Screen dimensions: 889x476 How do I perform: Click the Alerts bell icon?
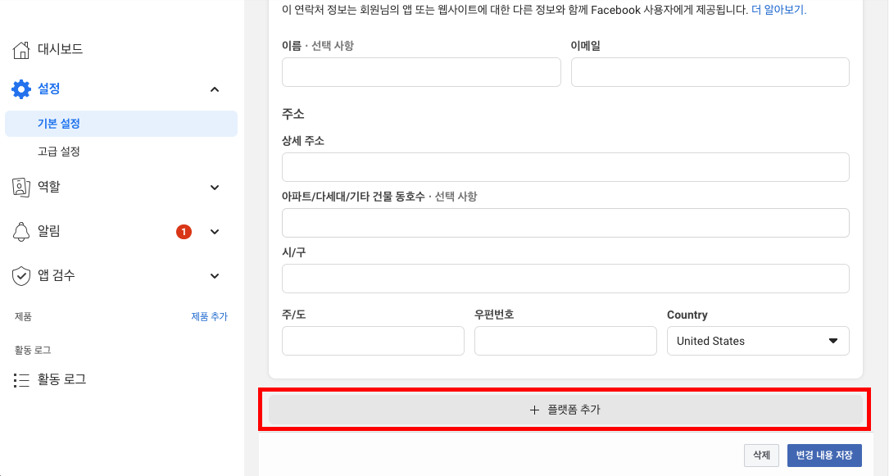21,232
